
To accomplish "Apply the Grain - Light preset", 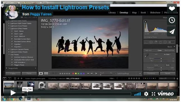I will click(x=18, y=34).
